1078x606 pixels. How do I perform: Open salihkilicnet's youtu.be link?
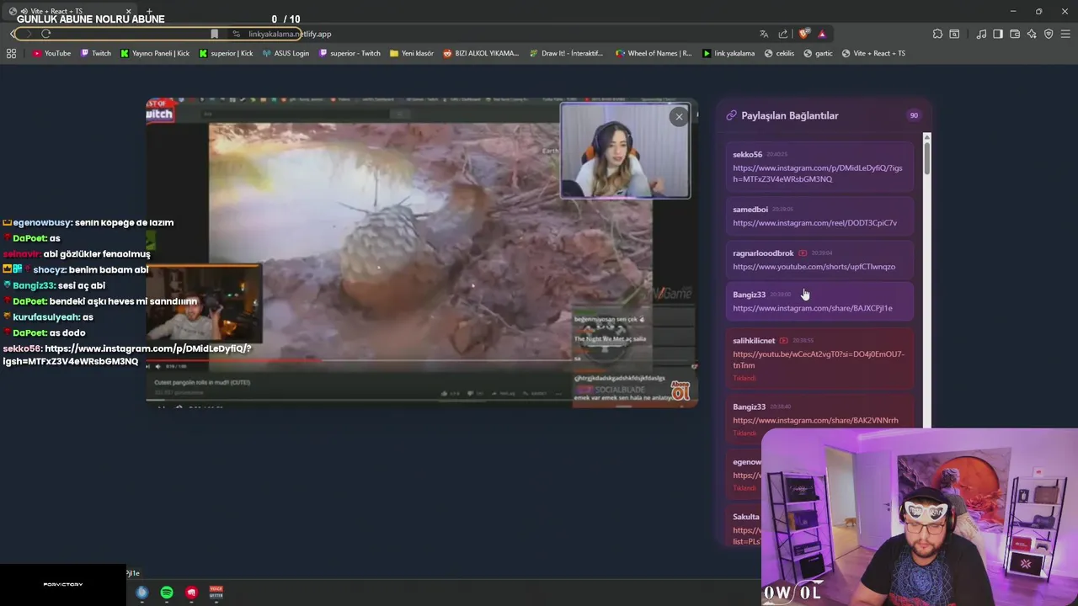pos(819,359)
